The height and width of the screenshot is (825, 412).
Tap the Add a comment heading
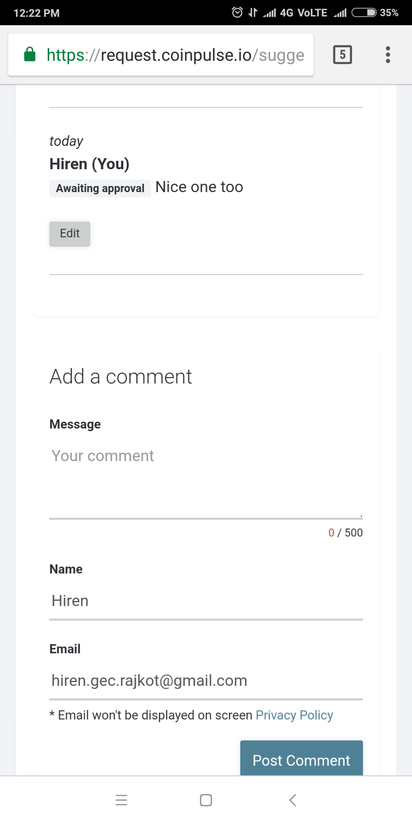pyautogui.click(x=121, y=377)
